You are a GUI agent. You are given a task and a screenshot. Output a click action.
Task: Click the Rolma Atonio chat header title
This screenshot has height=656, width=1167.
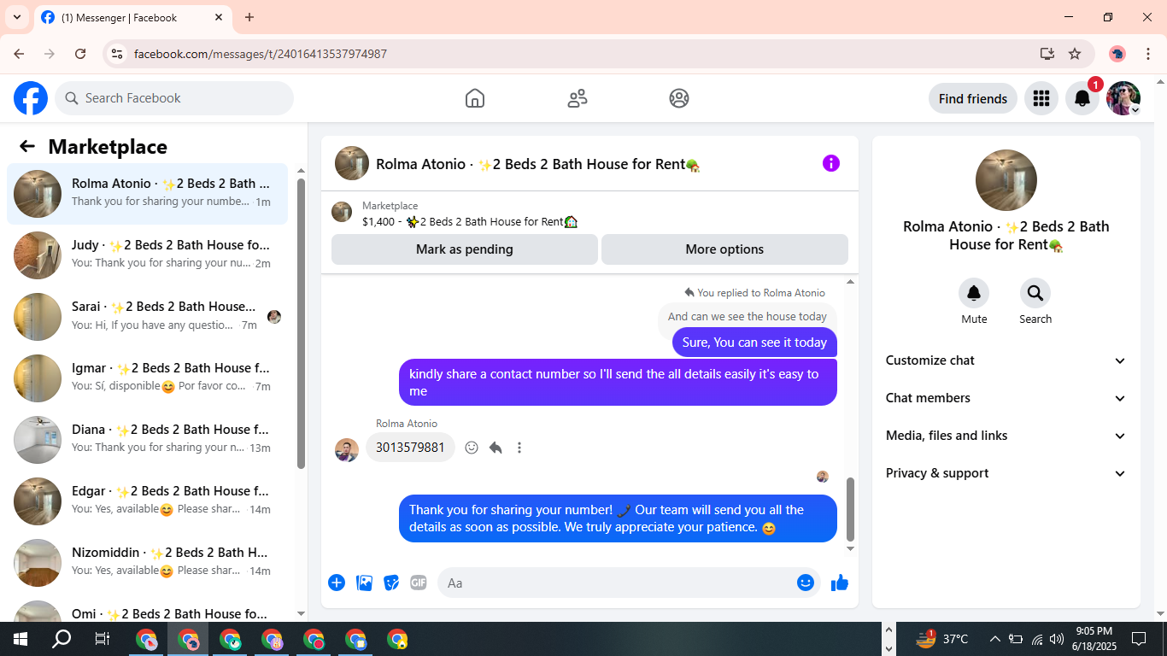tap(538, 164)
